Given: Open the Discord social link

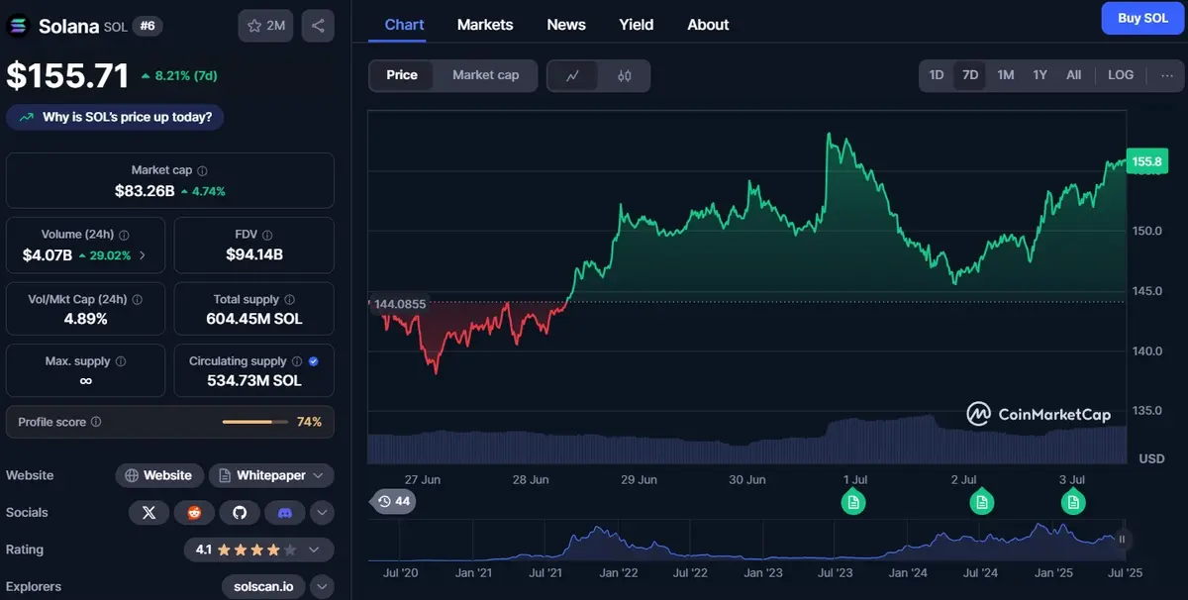Looking at the screenshot, I should click(284, 513).
